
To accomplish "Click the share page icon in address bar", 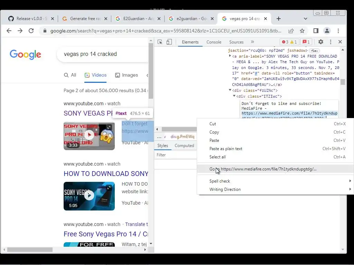I will click(x=291, y=31).
